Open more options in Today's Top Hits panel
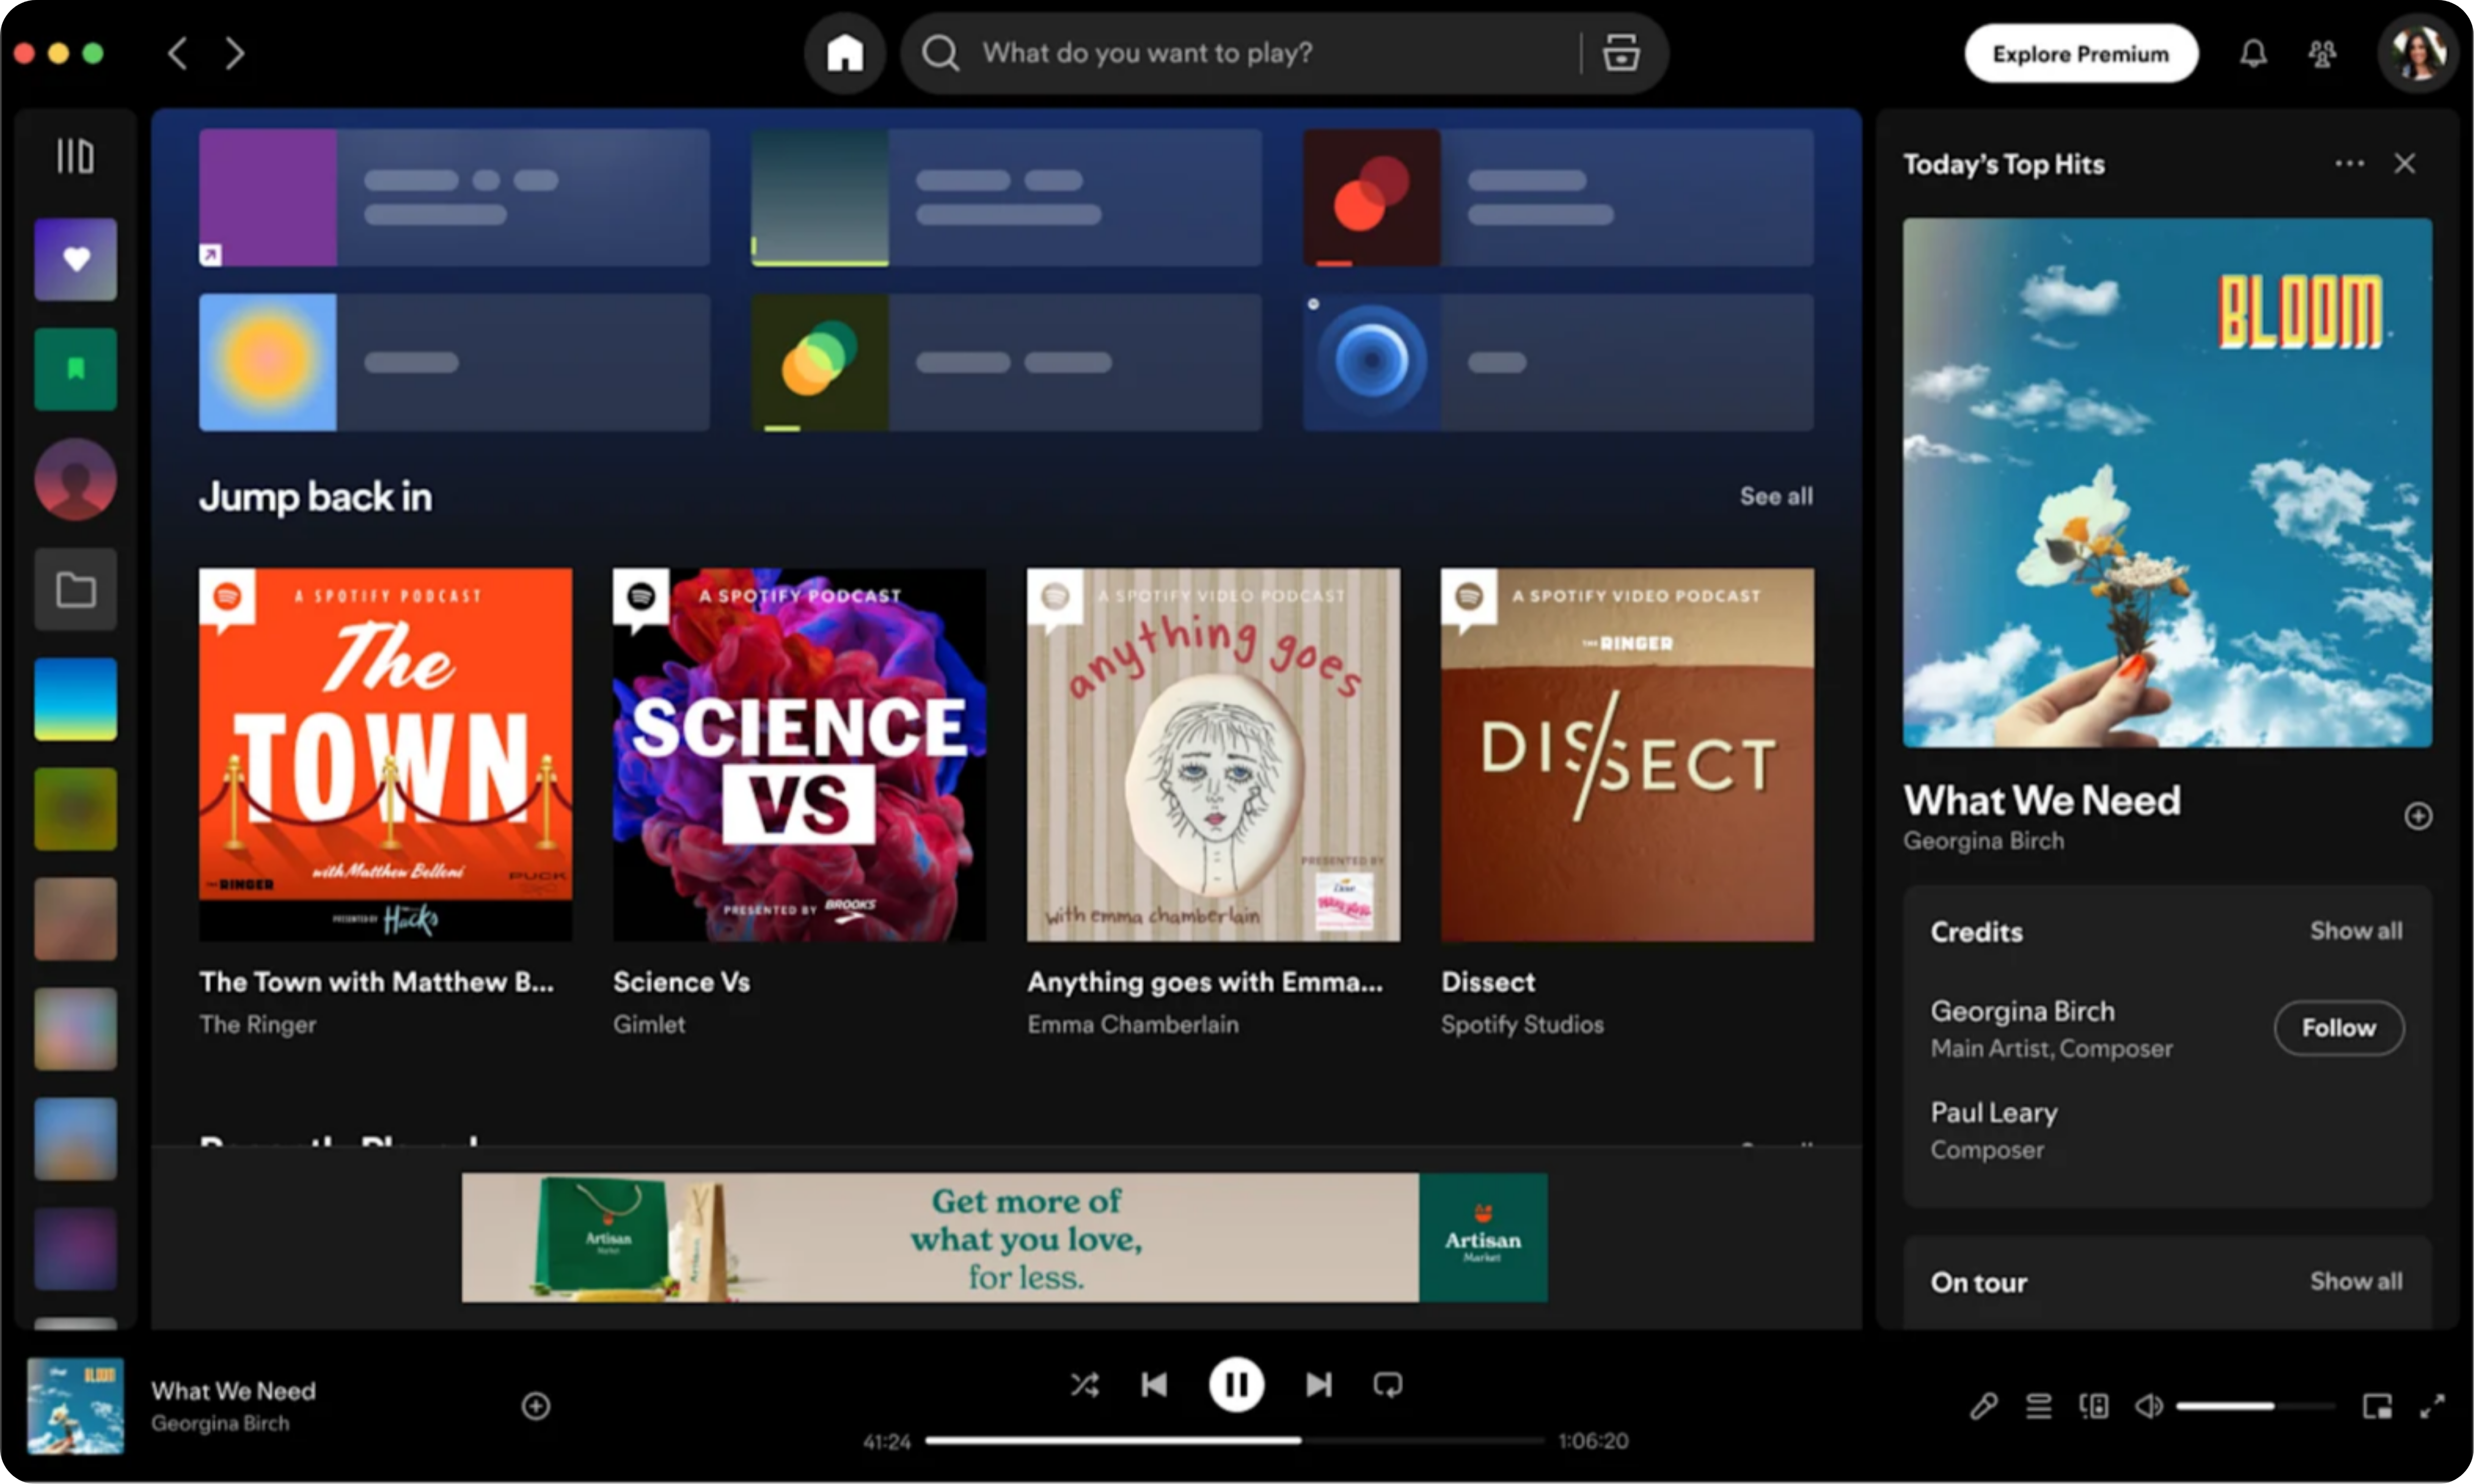The width and height of the screenshot is (2474, 1484). (2349, 163)
